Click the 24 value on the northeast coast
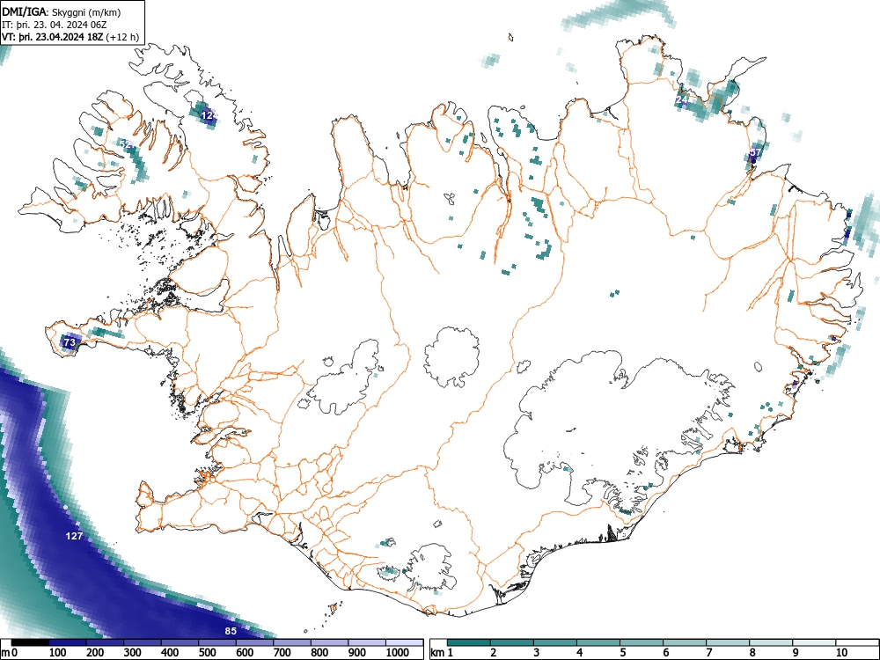 (x=682, y=100)
